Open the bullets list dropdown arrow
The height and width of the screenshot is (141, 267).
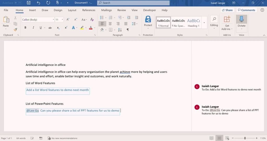point(106,18)
